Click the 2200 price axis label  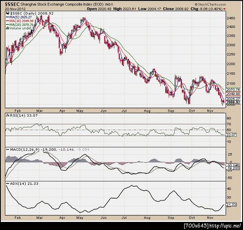pos(231,64)
